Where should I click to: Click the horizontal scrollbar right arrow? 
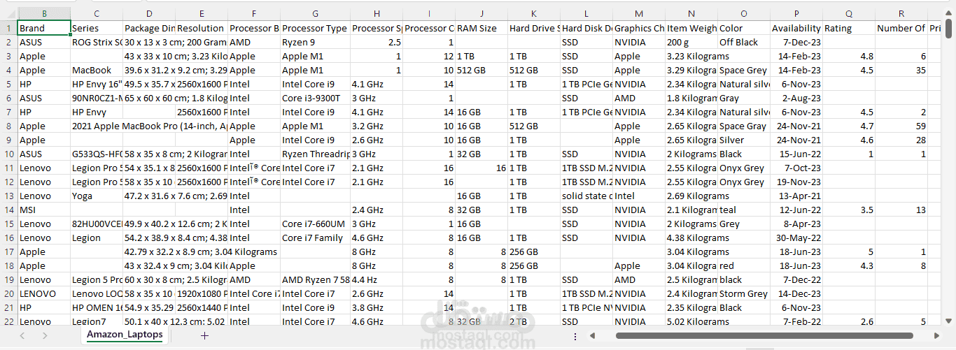[x=936, y=336]
